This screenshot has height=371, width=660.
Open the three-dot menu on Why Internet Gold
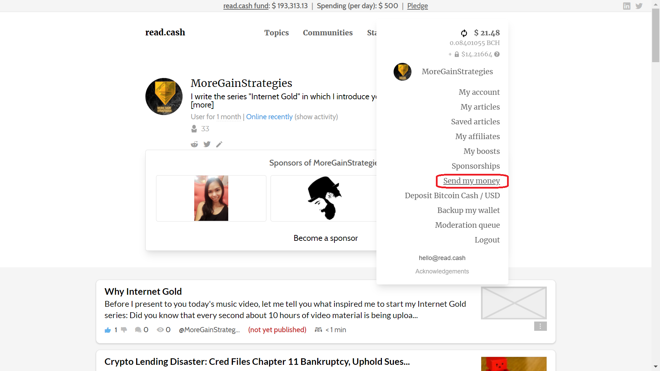[540, 326]
